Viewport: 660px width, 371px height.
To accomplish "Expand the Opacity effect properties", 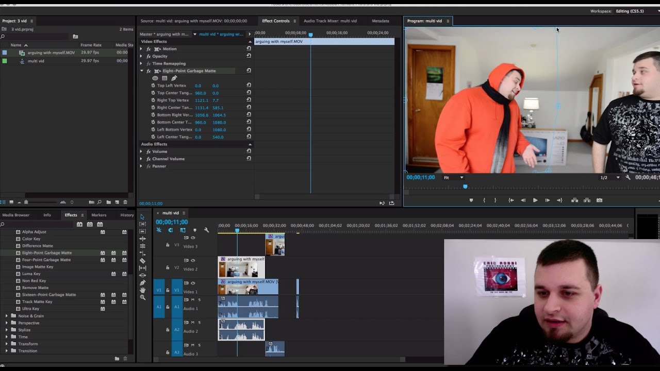I will click(x=141, y=56).
